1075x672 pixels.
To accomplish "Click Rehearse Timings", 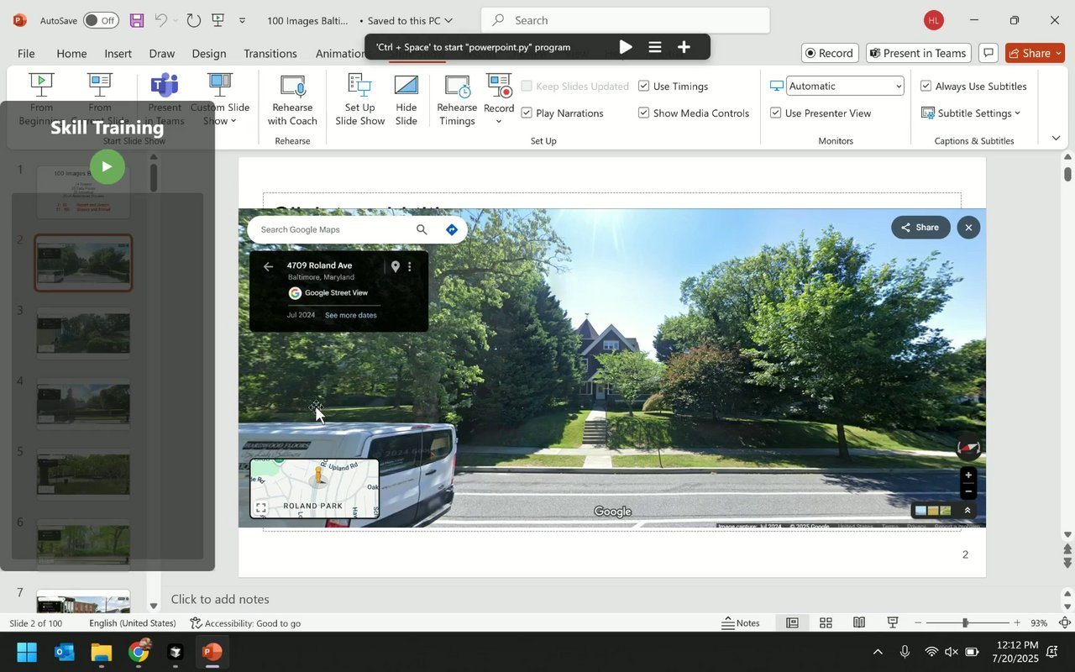I will (457, 100).
